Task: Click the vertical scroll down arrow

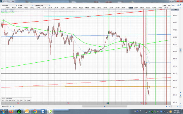Action: pos(180,92)
